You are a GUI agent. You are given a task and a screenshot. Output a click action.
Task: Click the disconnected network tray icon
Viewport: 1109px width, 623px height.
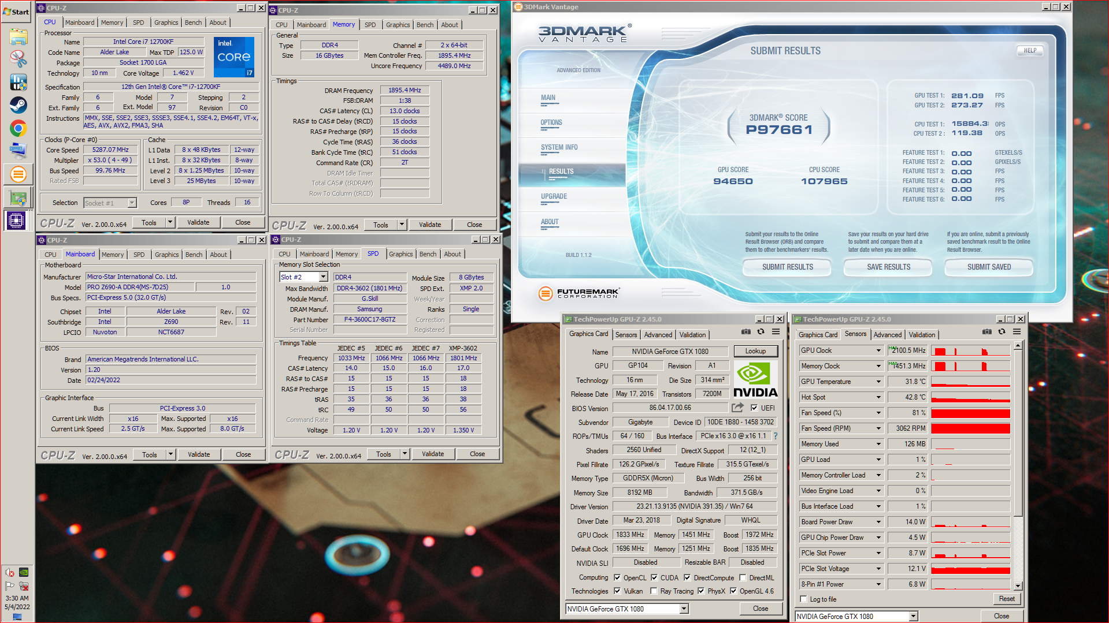24,586
